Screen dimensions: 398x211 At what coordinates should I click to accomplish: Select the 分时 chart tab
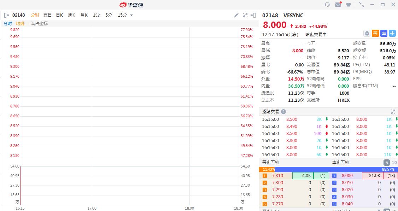35,15
